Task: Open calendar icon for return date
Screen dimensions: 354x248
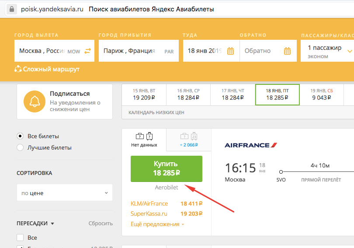Action: click(x=287, y=51)
